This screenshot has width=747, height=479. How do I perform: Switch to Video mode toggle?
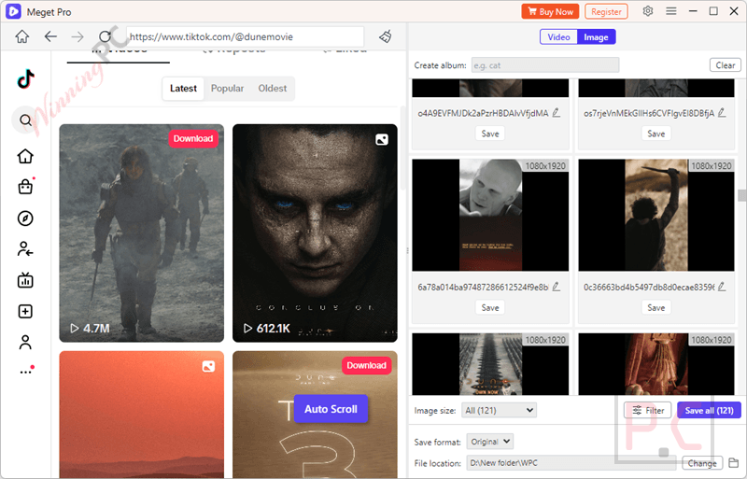[x=558, y=37]
